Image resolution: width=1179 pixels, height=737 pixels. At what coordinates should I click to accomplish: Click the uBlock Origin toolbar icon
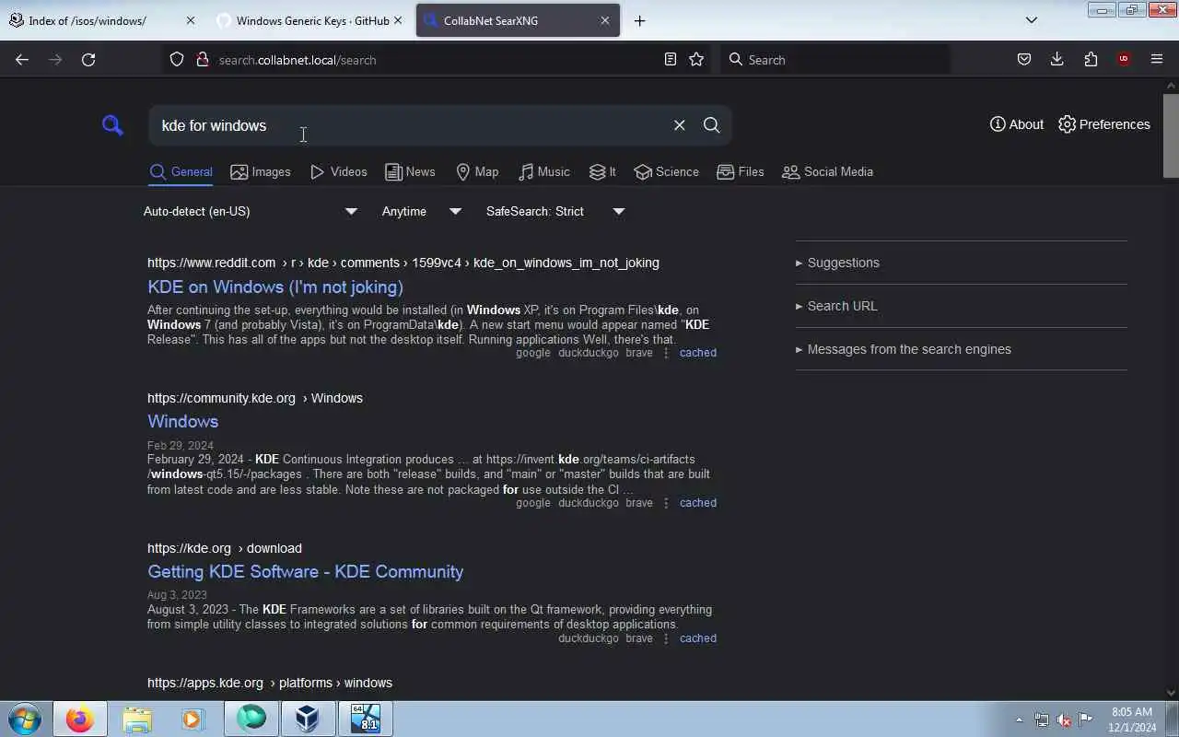(x=1123, y=59)
